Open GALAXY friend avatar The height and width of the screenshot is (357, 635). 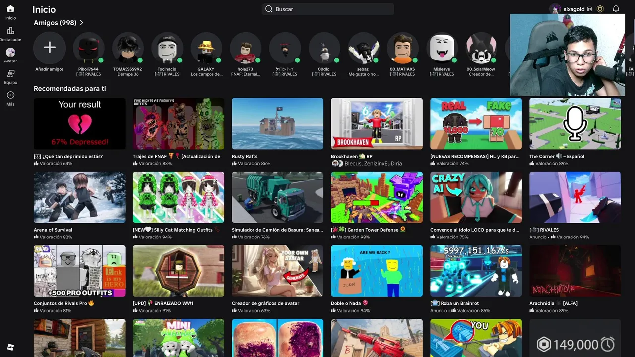pyautogui.click(x=206, y=48)
